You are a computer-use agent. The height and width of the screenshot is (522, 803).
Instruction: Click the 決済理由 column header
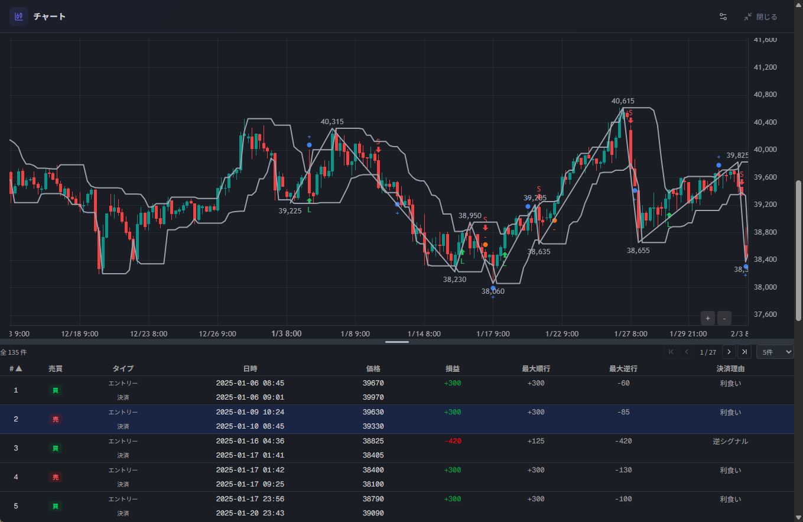tap(730, 368)
